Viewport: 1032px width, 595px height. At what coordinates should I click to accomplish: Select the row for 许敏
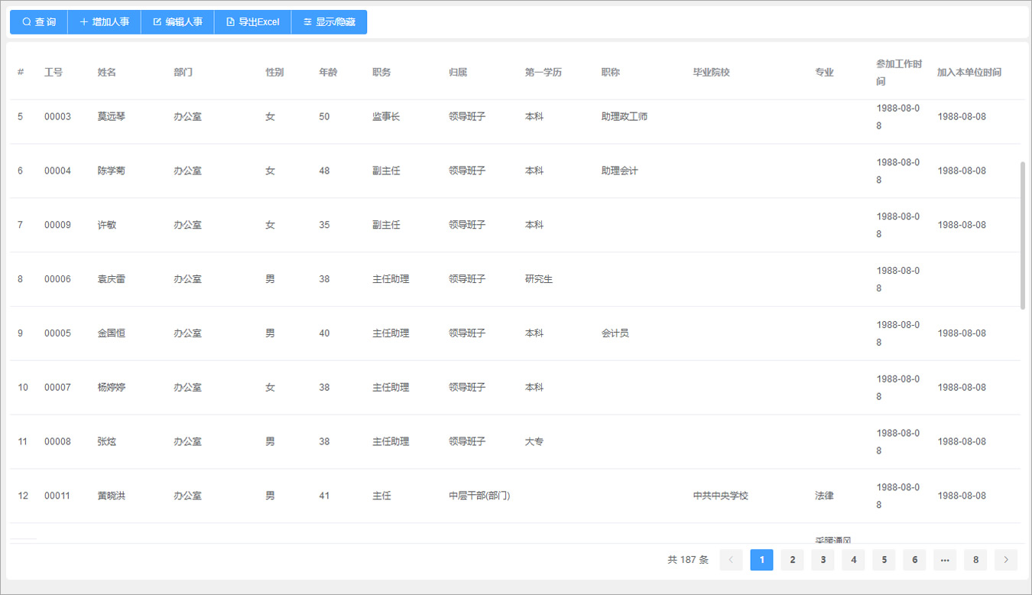[515, 225]
